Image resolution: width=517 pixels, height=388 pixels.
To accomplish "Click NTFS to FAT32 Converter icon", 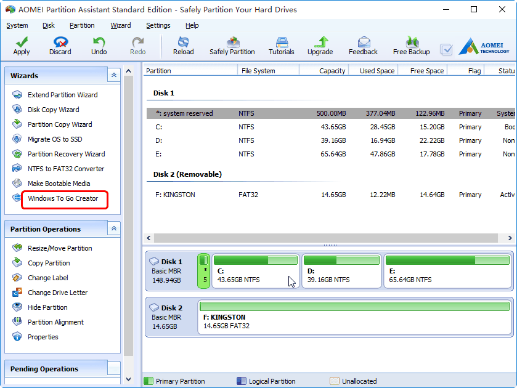I will click(17, 169).
